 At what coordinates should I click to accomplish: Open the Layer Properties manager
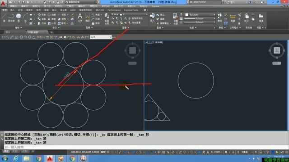pos(107,19)
